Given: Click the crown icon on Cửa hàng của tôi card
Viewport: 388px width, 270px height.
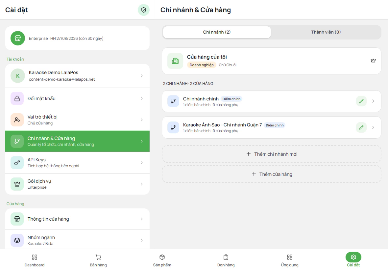Looking at the screenshot, I should (373, 61).
